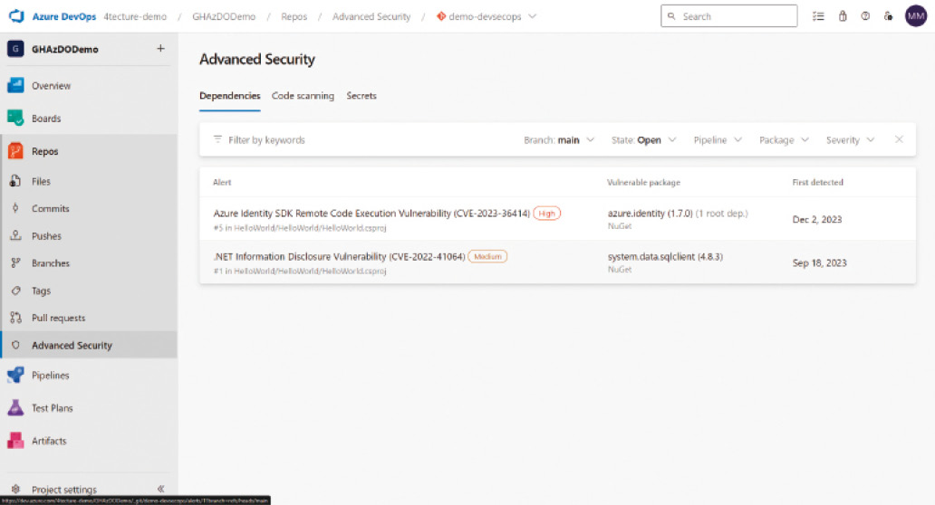Open the Package filter dropdown

(x=784, y=140)
